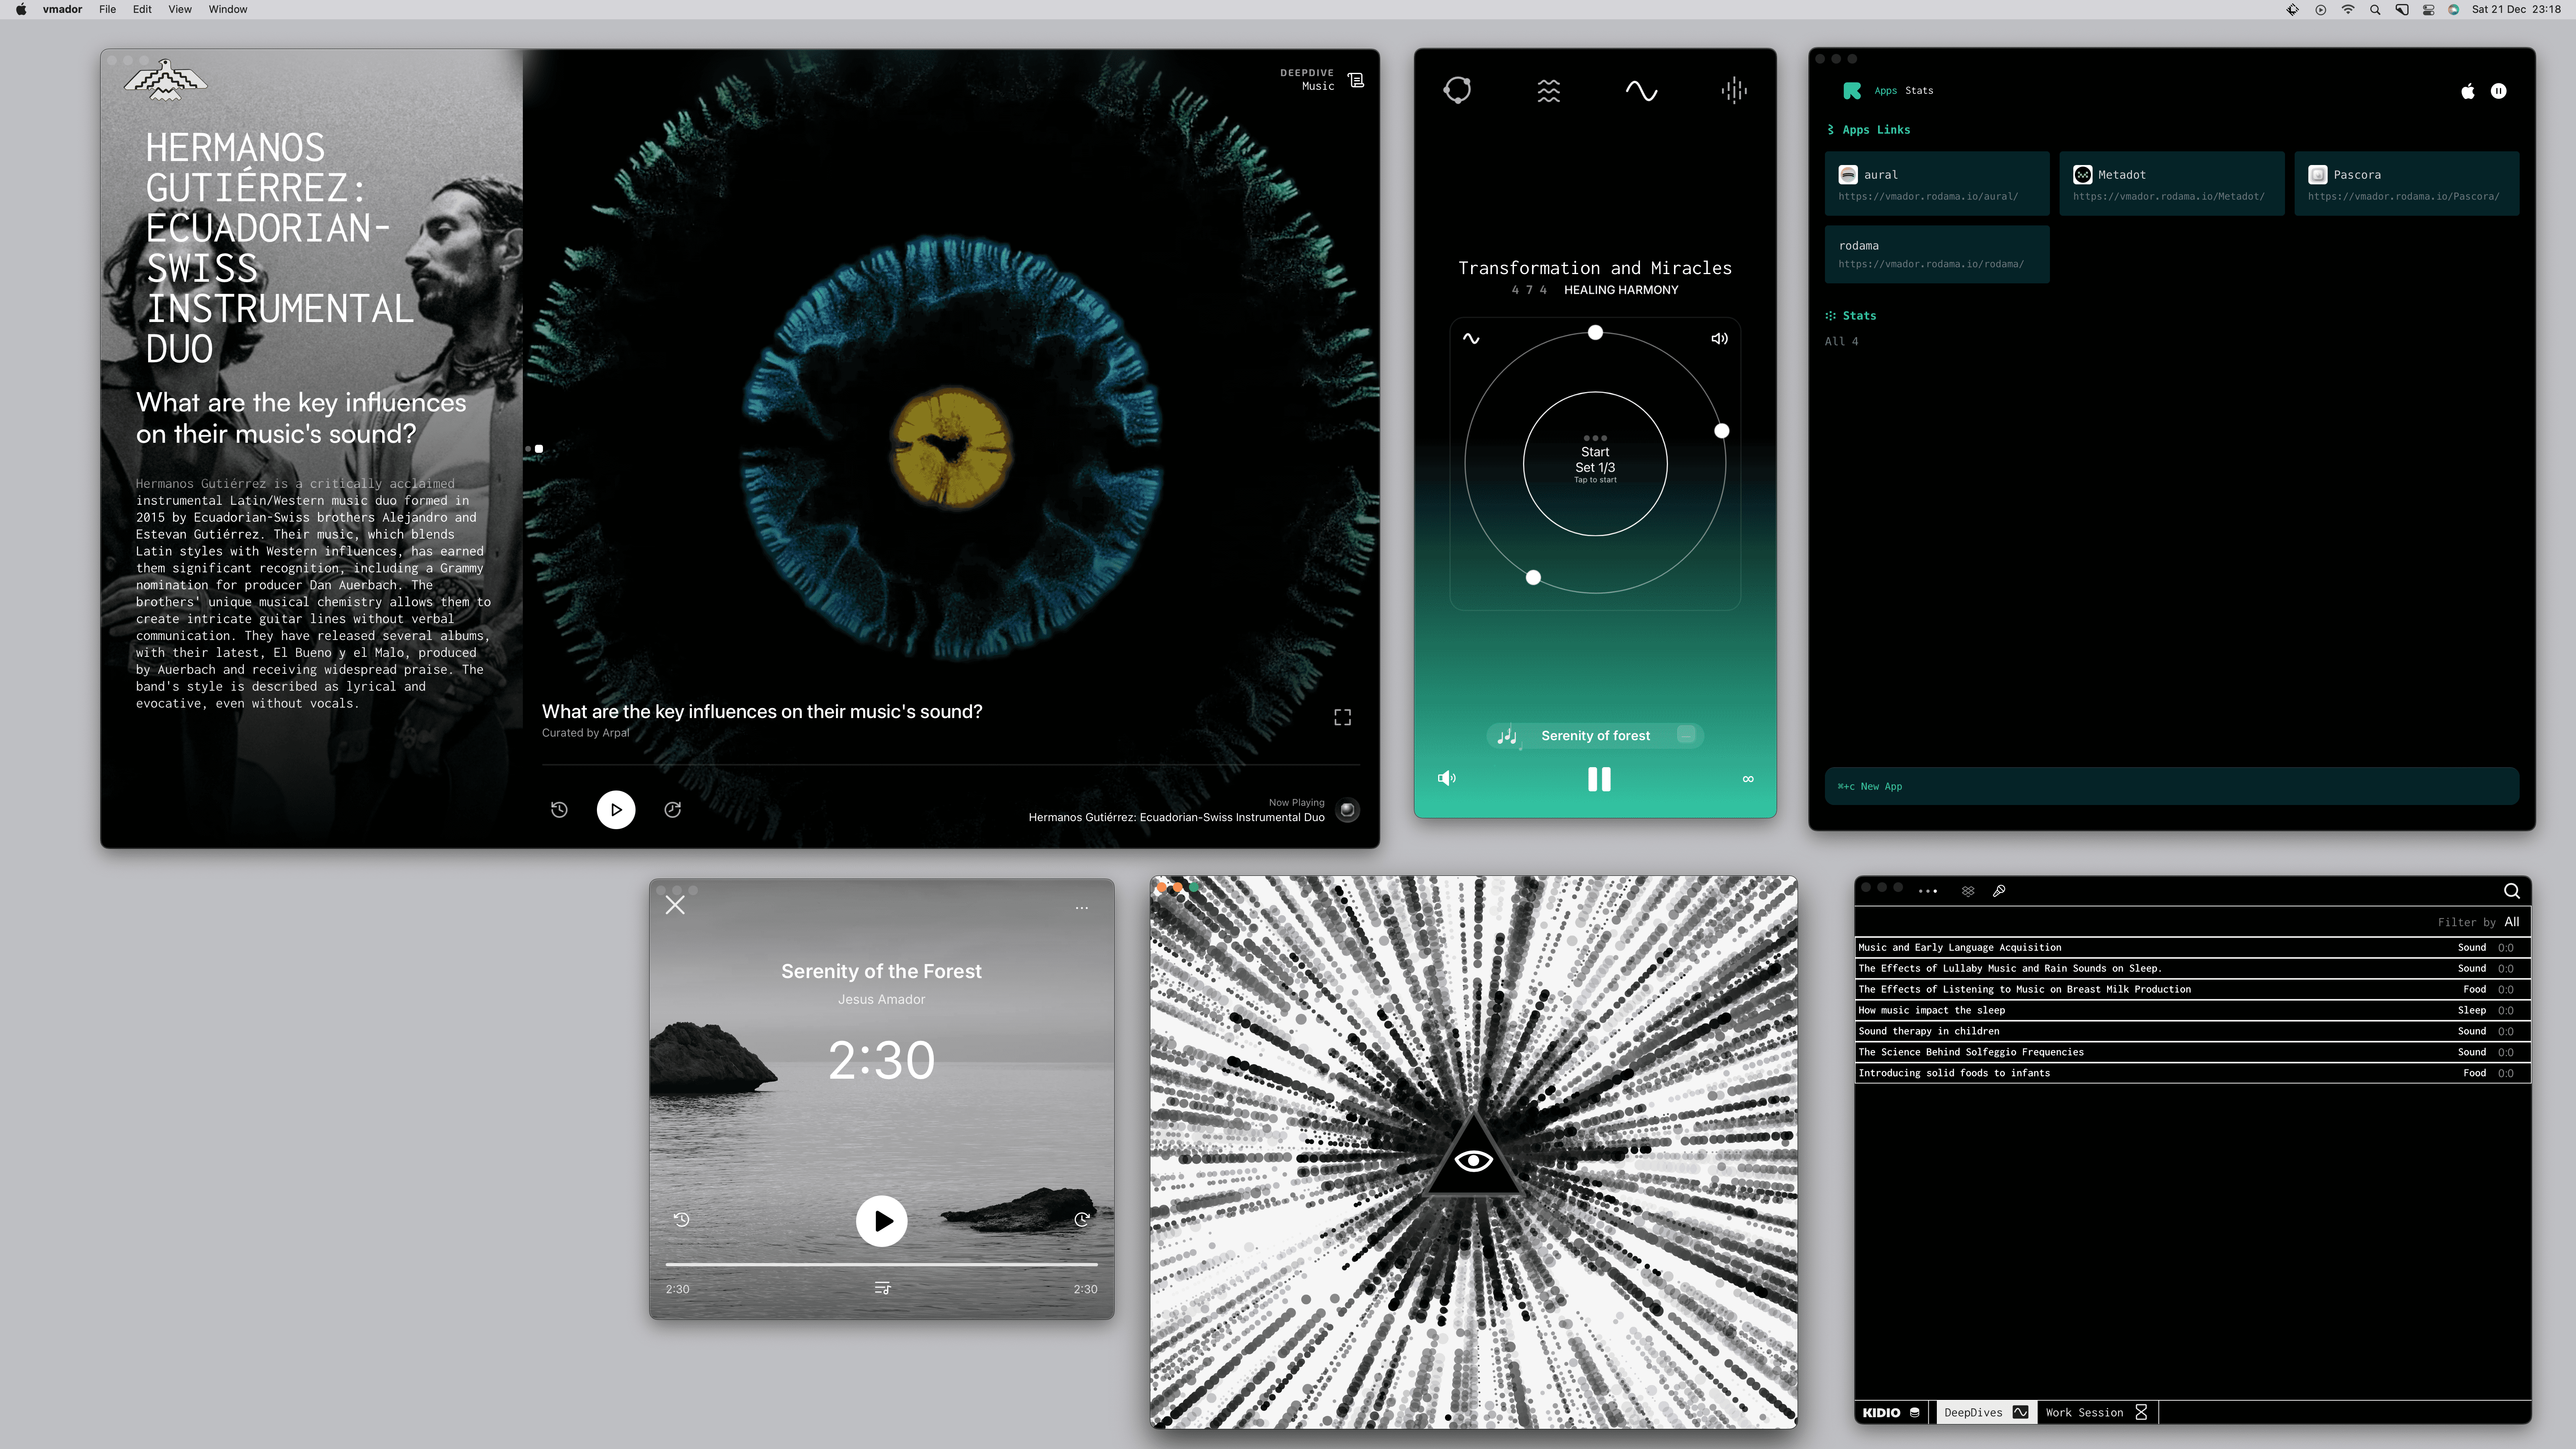Open search in the Kidio window
2576x1449 pixels.
[x=2511, y=891]
